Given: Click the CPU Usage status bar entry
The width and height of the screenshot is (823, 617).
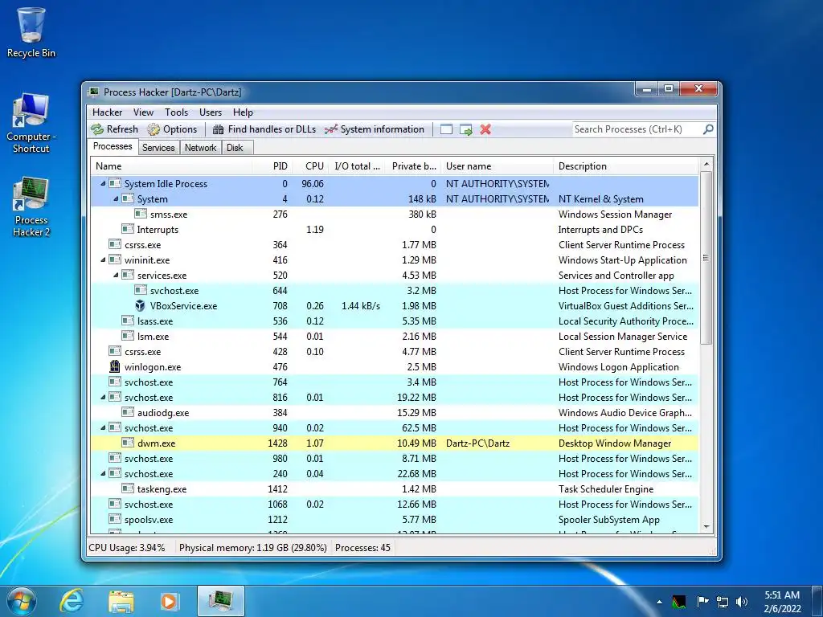Looking at the screenshot, I should coord(126,548).
